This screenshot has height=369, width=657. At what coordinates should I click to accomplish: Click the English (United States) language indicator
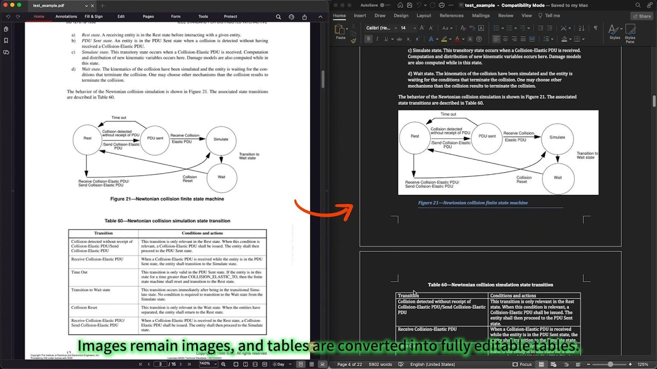click(432, 364)
